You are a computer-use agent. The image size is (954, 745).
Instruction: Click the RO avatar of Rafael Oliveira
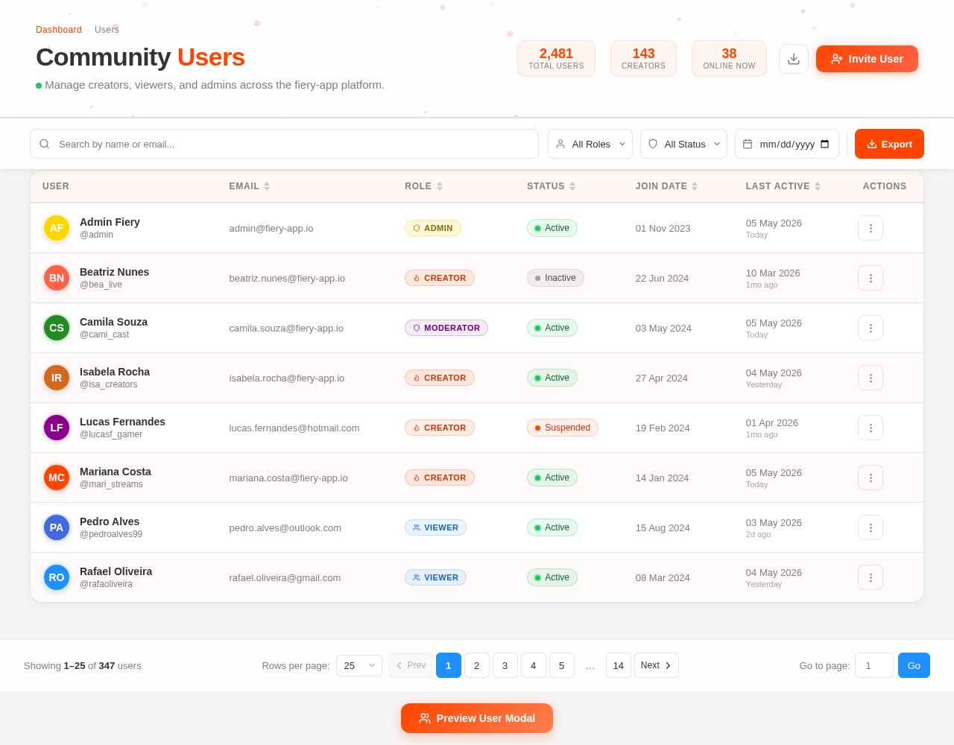pos(57,577)
